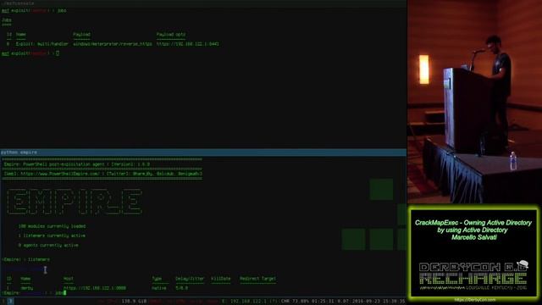Click the 'Payload opts' column header

click(x=171, y=35)
